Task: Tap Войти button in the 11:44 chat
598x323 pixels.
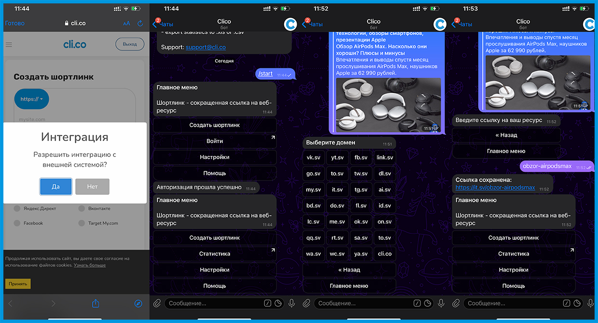Action: pyautogui.click(x=215, y=141)
